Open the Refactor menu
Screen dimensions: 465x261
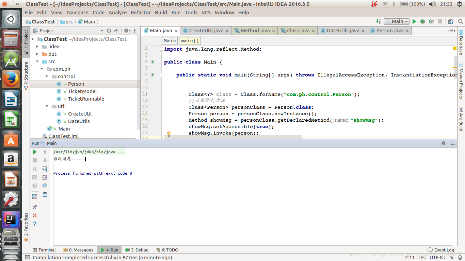pos(141,13)
